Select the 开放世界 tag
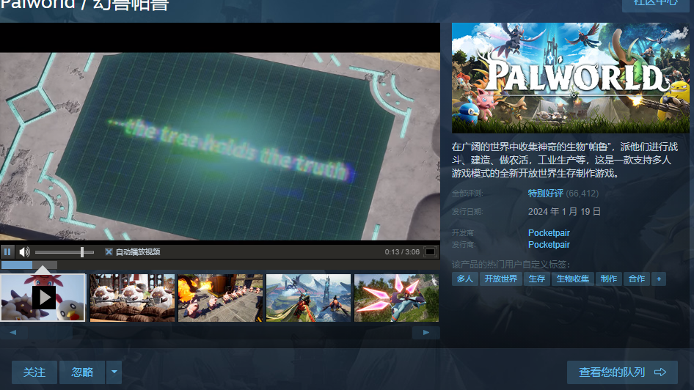This screenshot has height=390, width=694. tap(500, 279)
